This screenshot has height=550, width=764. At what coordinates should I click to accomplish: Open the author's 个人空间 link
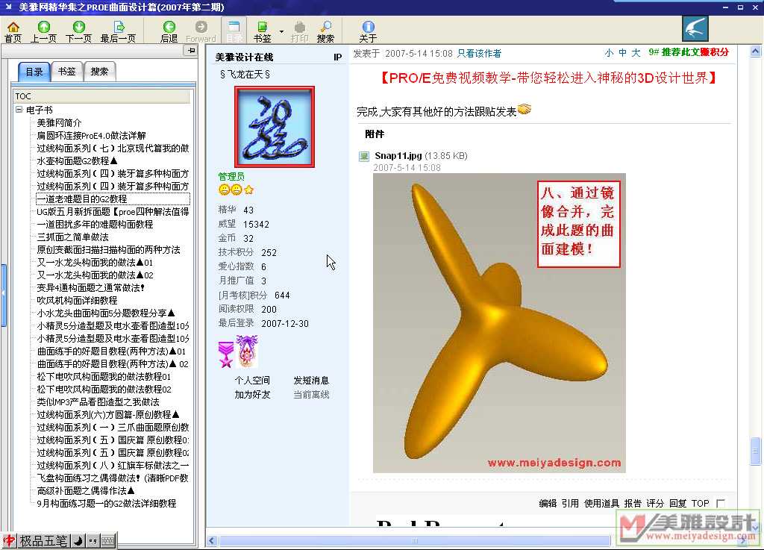point(252,381)
